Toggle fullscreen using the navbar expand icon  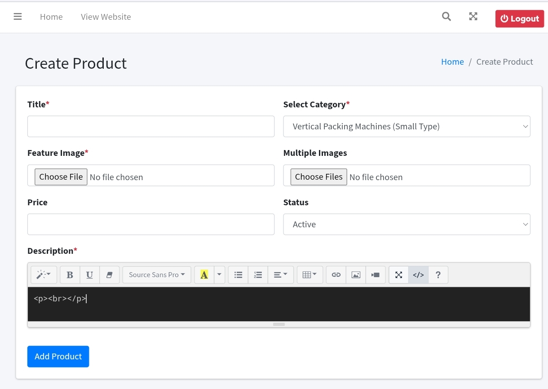(x=473, y=17)
